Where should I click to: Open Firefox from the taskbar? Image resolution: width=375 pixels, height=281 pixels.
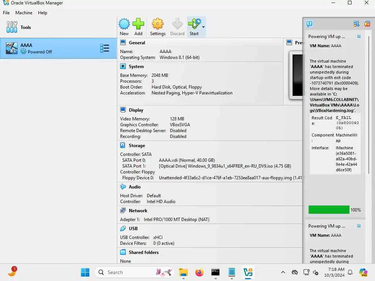(199, 272)
